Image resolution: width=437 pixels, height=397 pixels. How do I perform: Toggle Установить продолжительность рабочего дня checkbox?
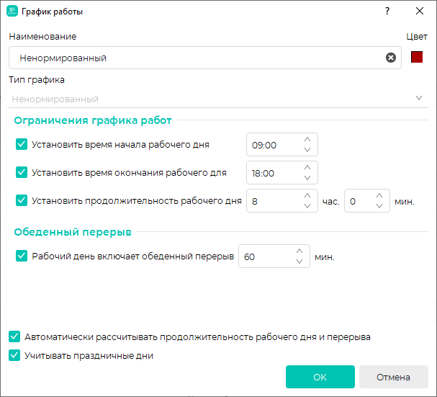point(22,200)
